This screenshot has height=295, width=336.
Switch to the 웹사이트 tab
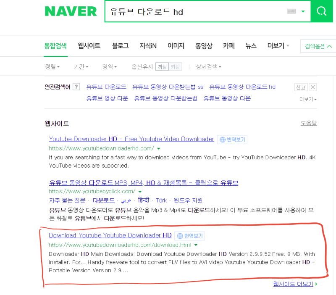89,46
